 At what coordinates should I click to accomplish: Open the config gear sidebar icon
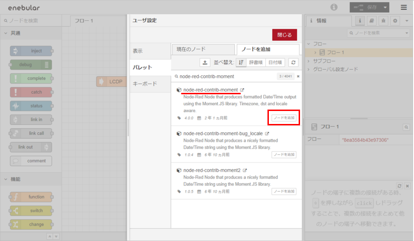tap(395, 20)
